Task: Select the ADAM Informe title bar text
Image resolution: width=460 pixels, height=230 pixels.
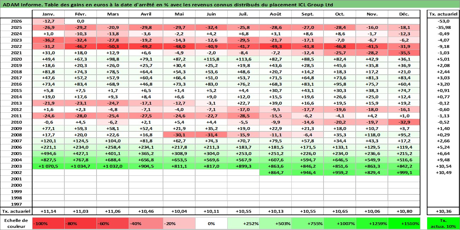Action: [x=167, y=5]
